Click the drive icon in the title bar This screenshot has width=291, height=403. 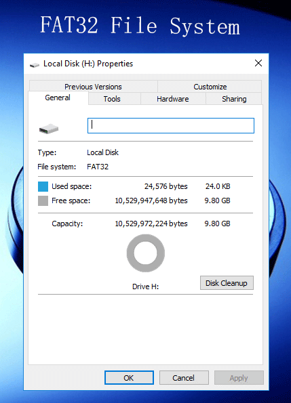point(34,65)
